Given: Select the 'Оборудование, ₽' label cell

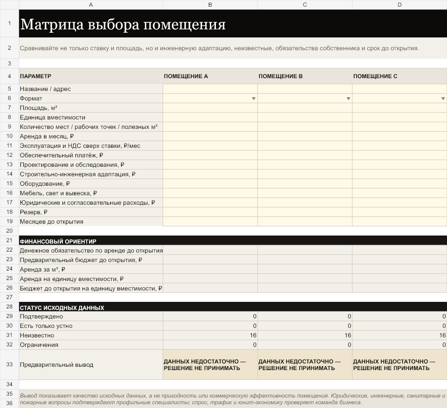Looking at the screenshot, I should click(91, 184).
